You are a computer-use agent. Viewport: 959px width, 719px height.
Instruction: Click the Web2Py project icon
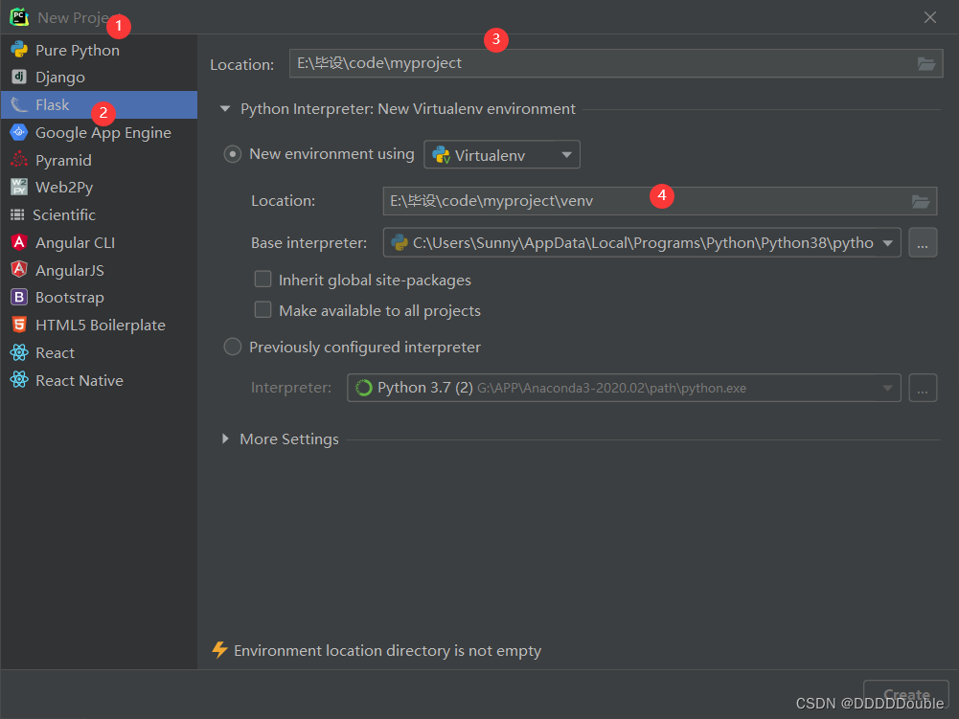click(x=19, y=187)
